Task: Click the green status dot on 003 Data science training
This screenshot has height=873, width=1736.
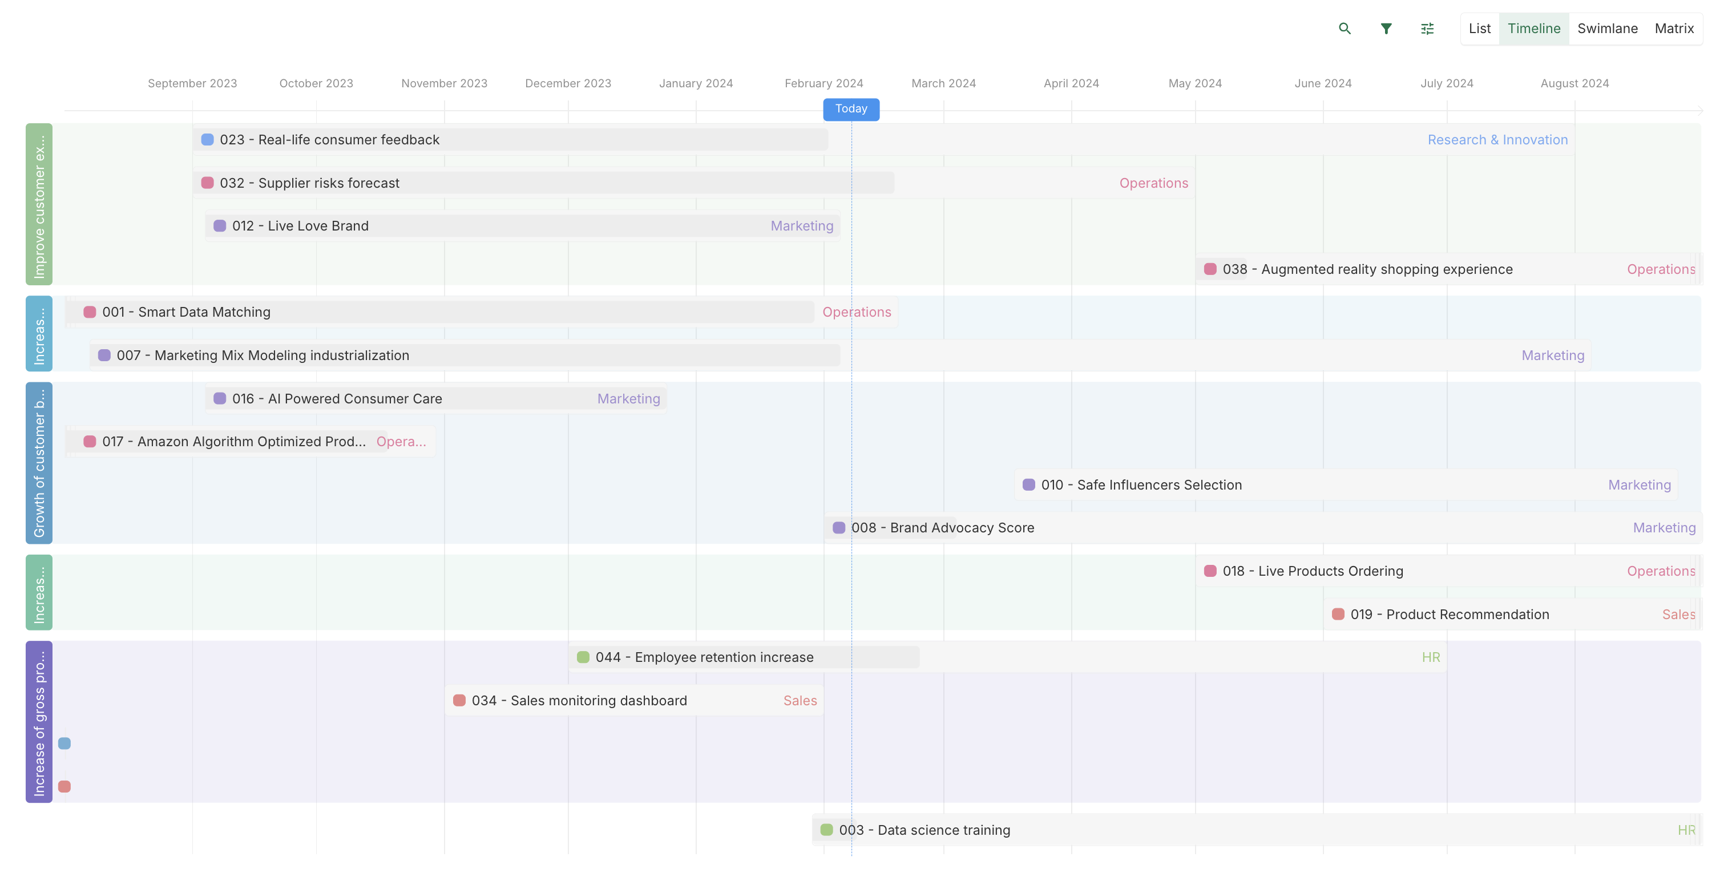Action: 826,830
